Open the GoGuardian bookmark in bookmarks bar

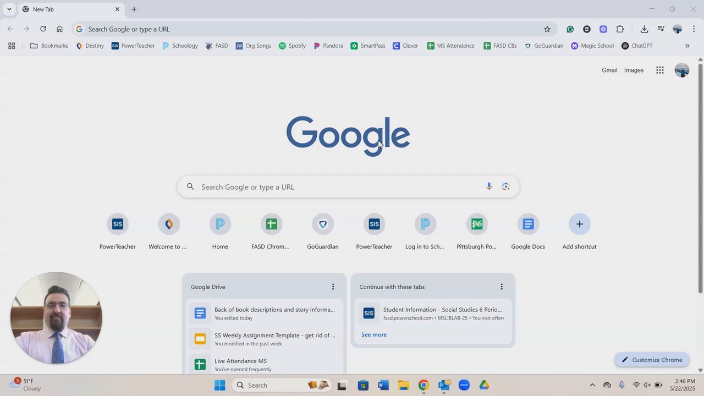[x=544, y=46]
